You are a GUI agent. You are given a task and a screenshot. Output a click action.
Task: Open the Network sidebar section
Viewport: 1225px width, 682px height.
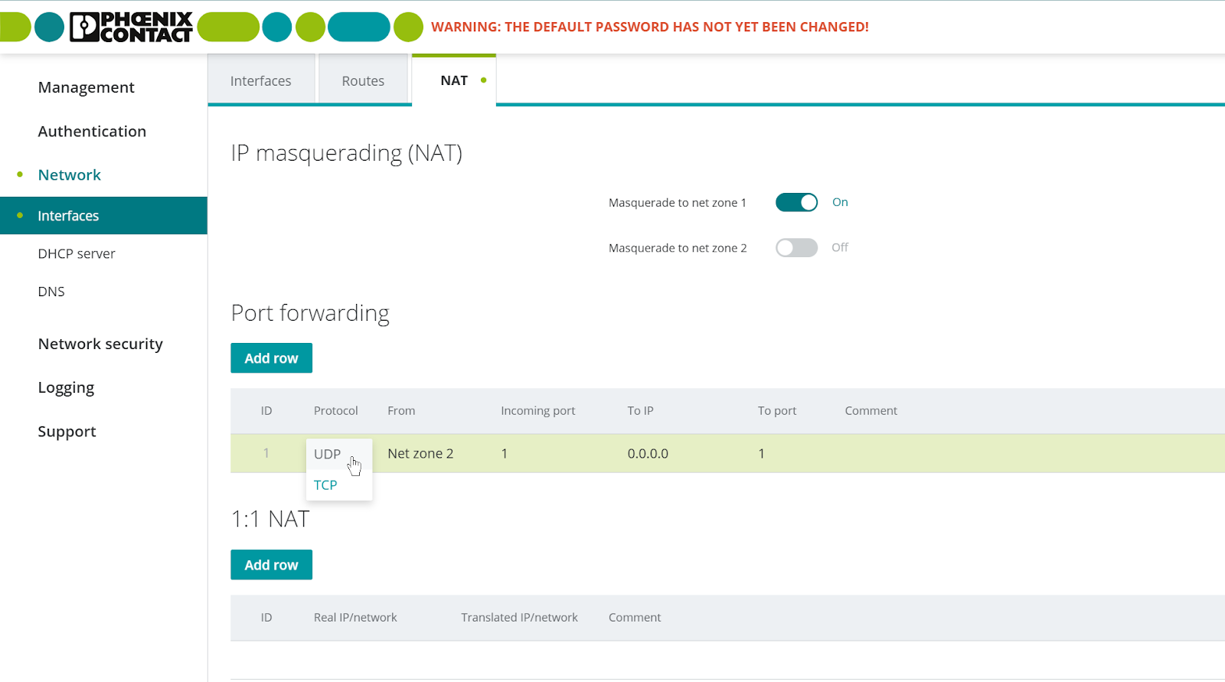point(70,175)
